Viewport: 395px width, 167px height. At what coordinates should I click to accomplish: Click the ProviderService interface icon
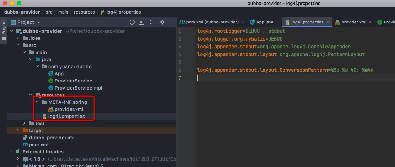(51, 81)
